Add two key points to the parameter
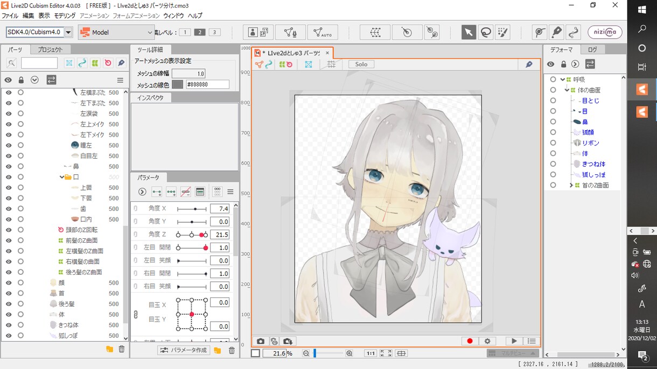 point(157,191)
